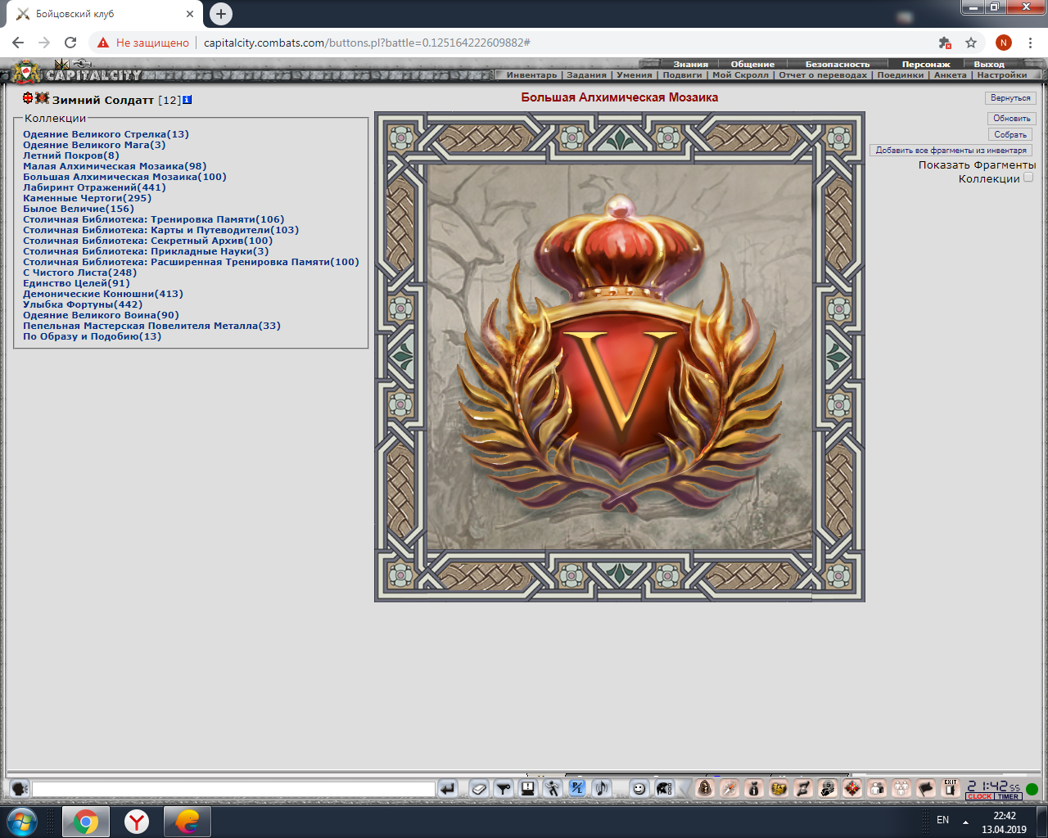The image size is (1048, 838).
Task: Click the Yandex browser taskbar icon
Action: point(137,821)
